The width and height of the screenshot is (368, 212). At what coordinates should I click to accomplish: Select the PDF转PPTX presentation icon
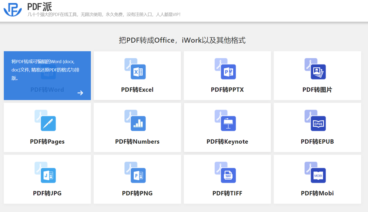click(x=225, y=69)
